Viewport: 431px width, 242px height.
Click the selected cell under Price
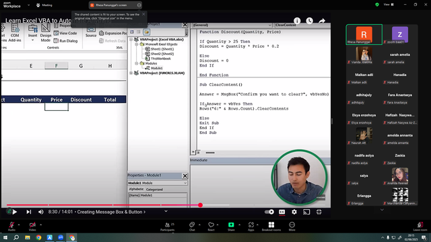click(57, 107)
